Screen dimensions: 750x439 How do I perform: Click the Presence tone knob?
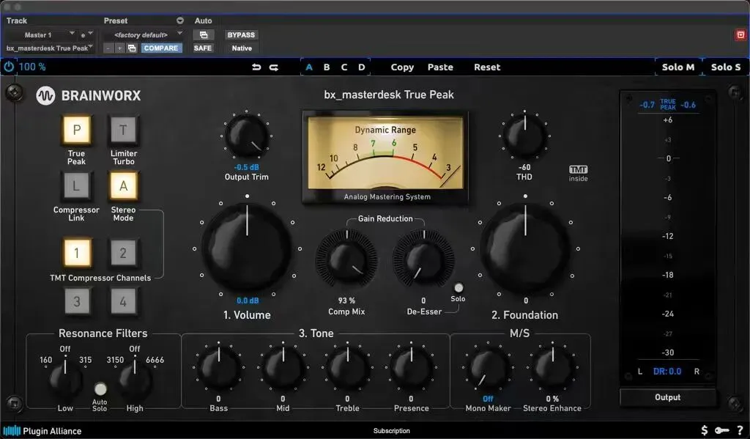(x=412, y=368)
